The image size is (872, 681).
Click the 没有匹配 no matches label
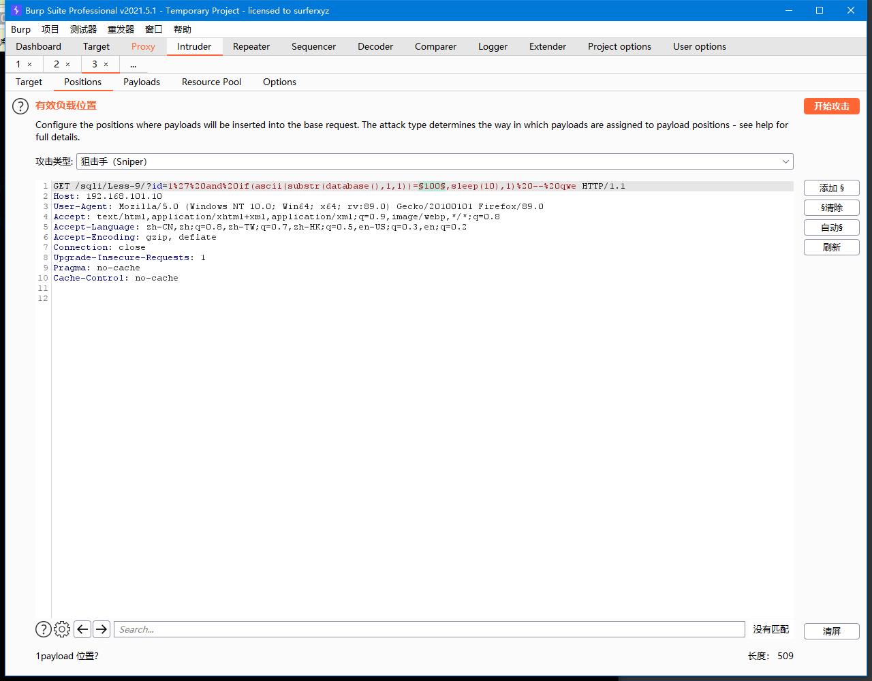pos(771,629)
